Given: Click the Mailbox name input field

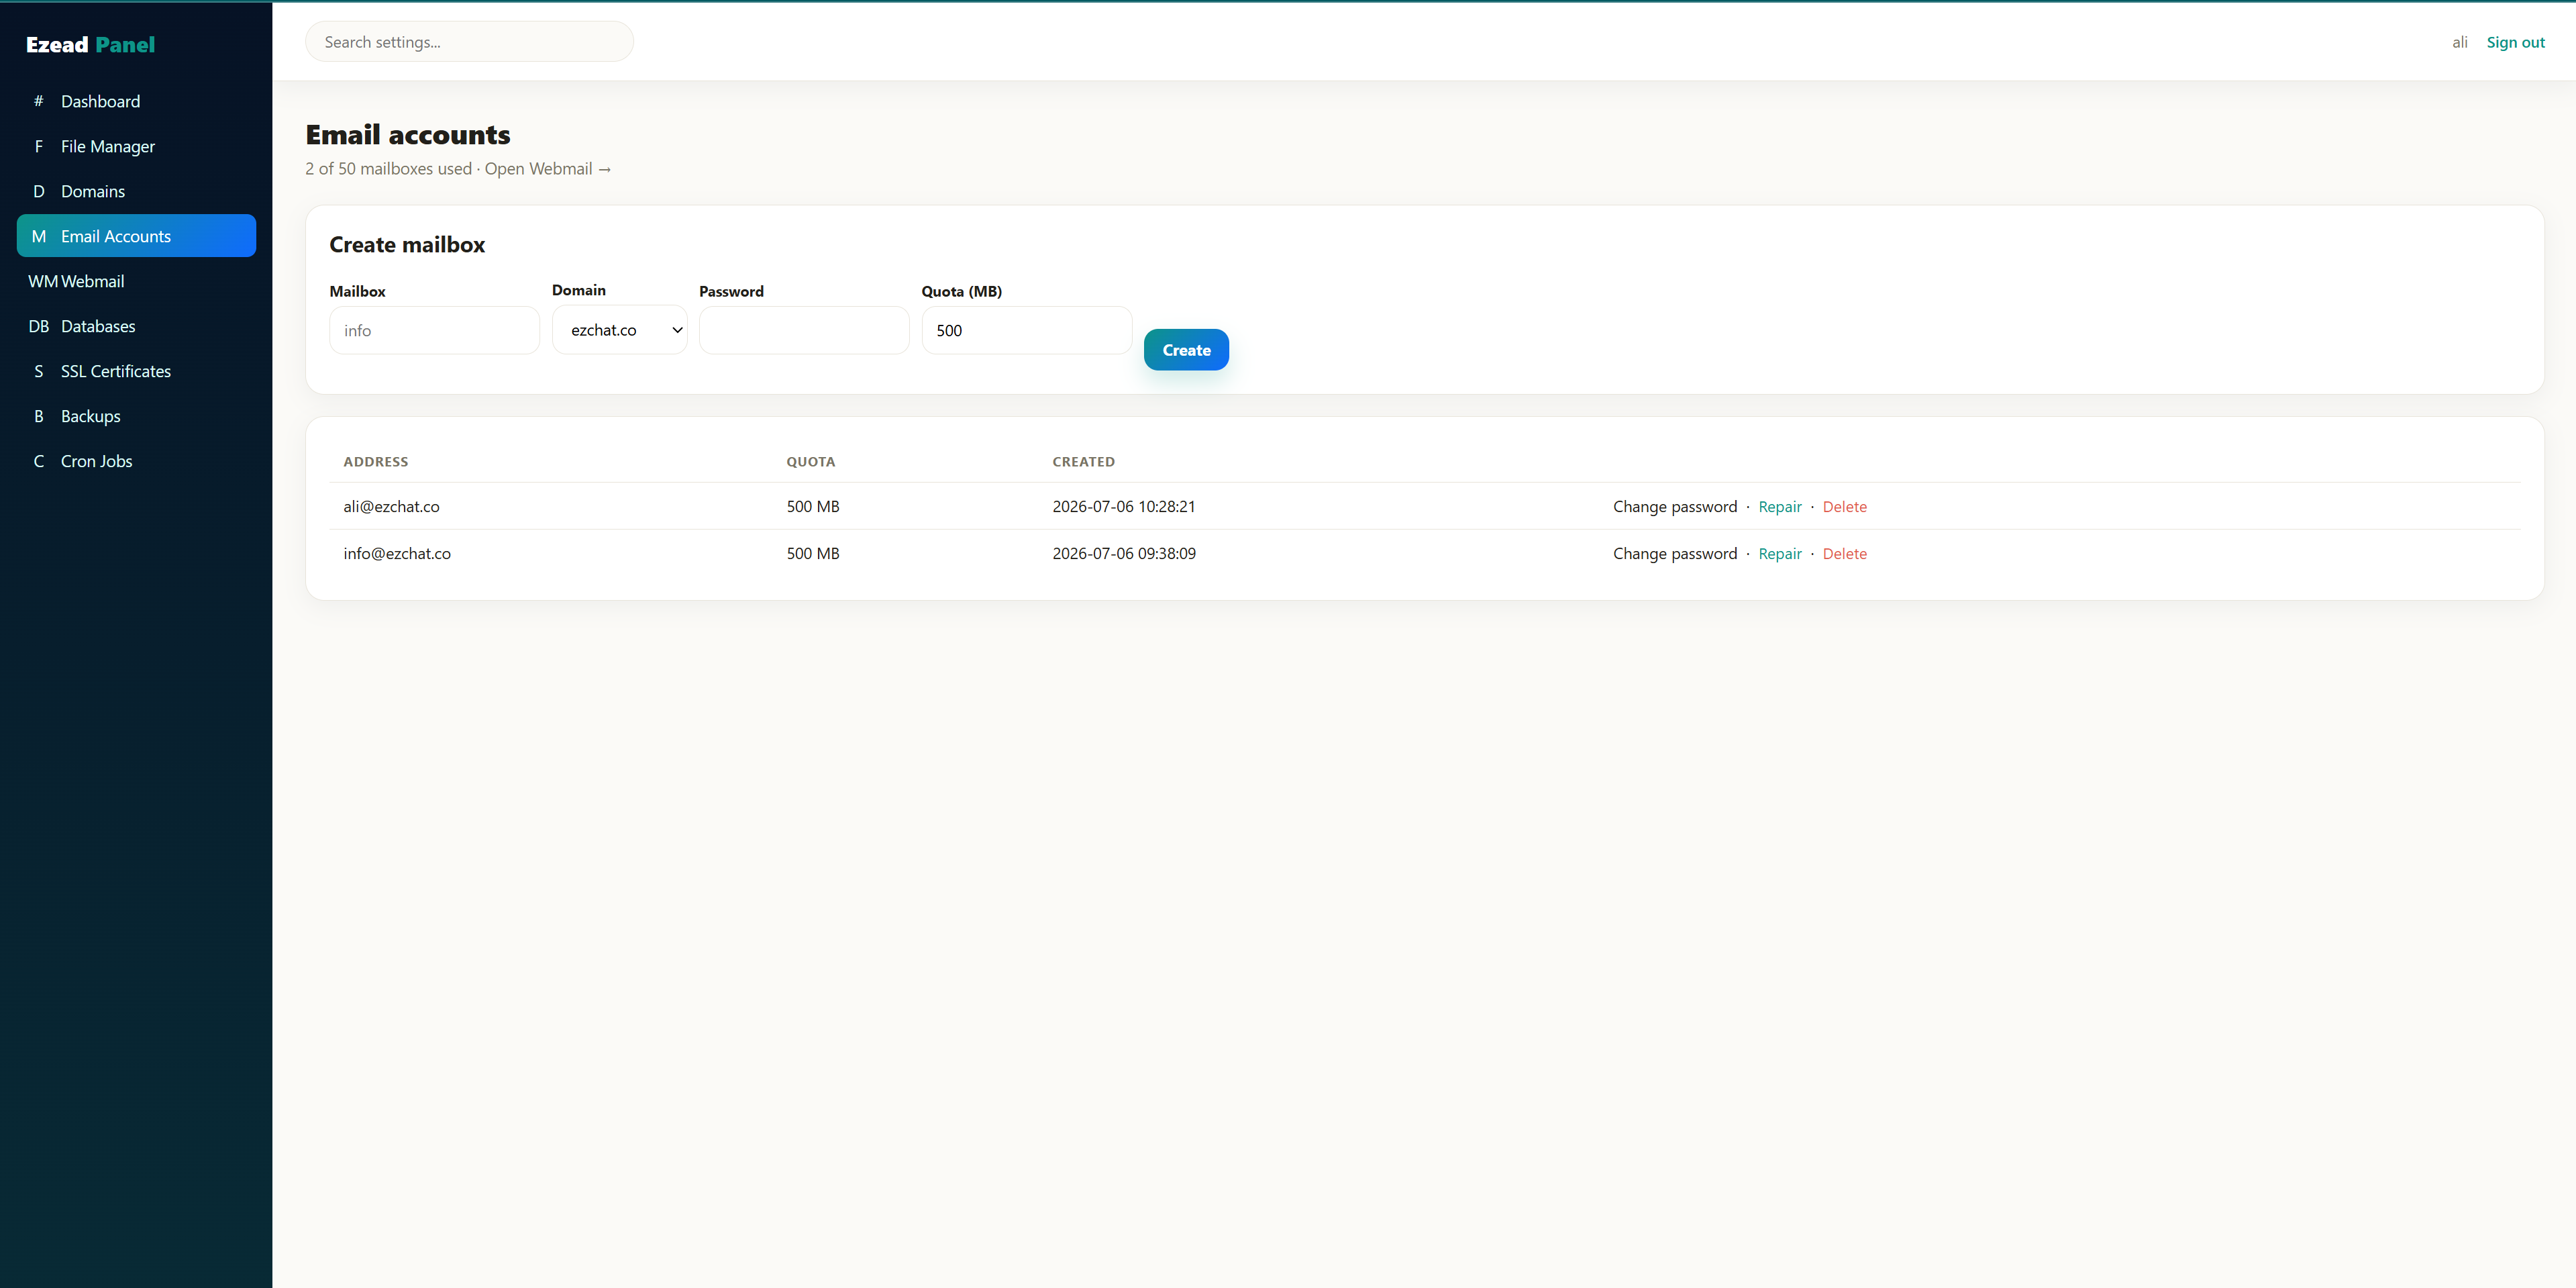Looking at the screenshot, I should pyautogui.click(x=434, y=331).
